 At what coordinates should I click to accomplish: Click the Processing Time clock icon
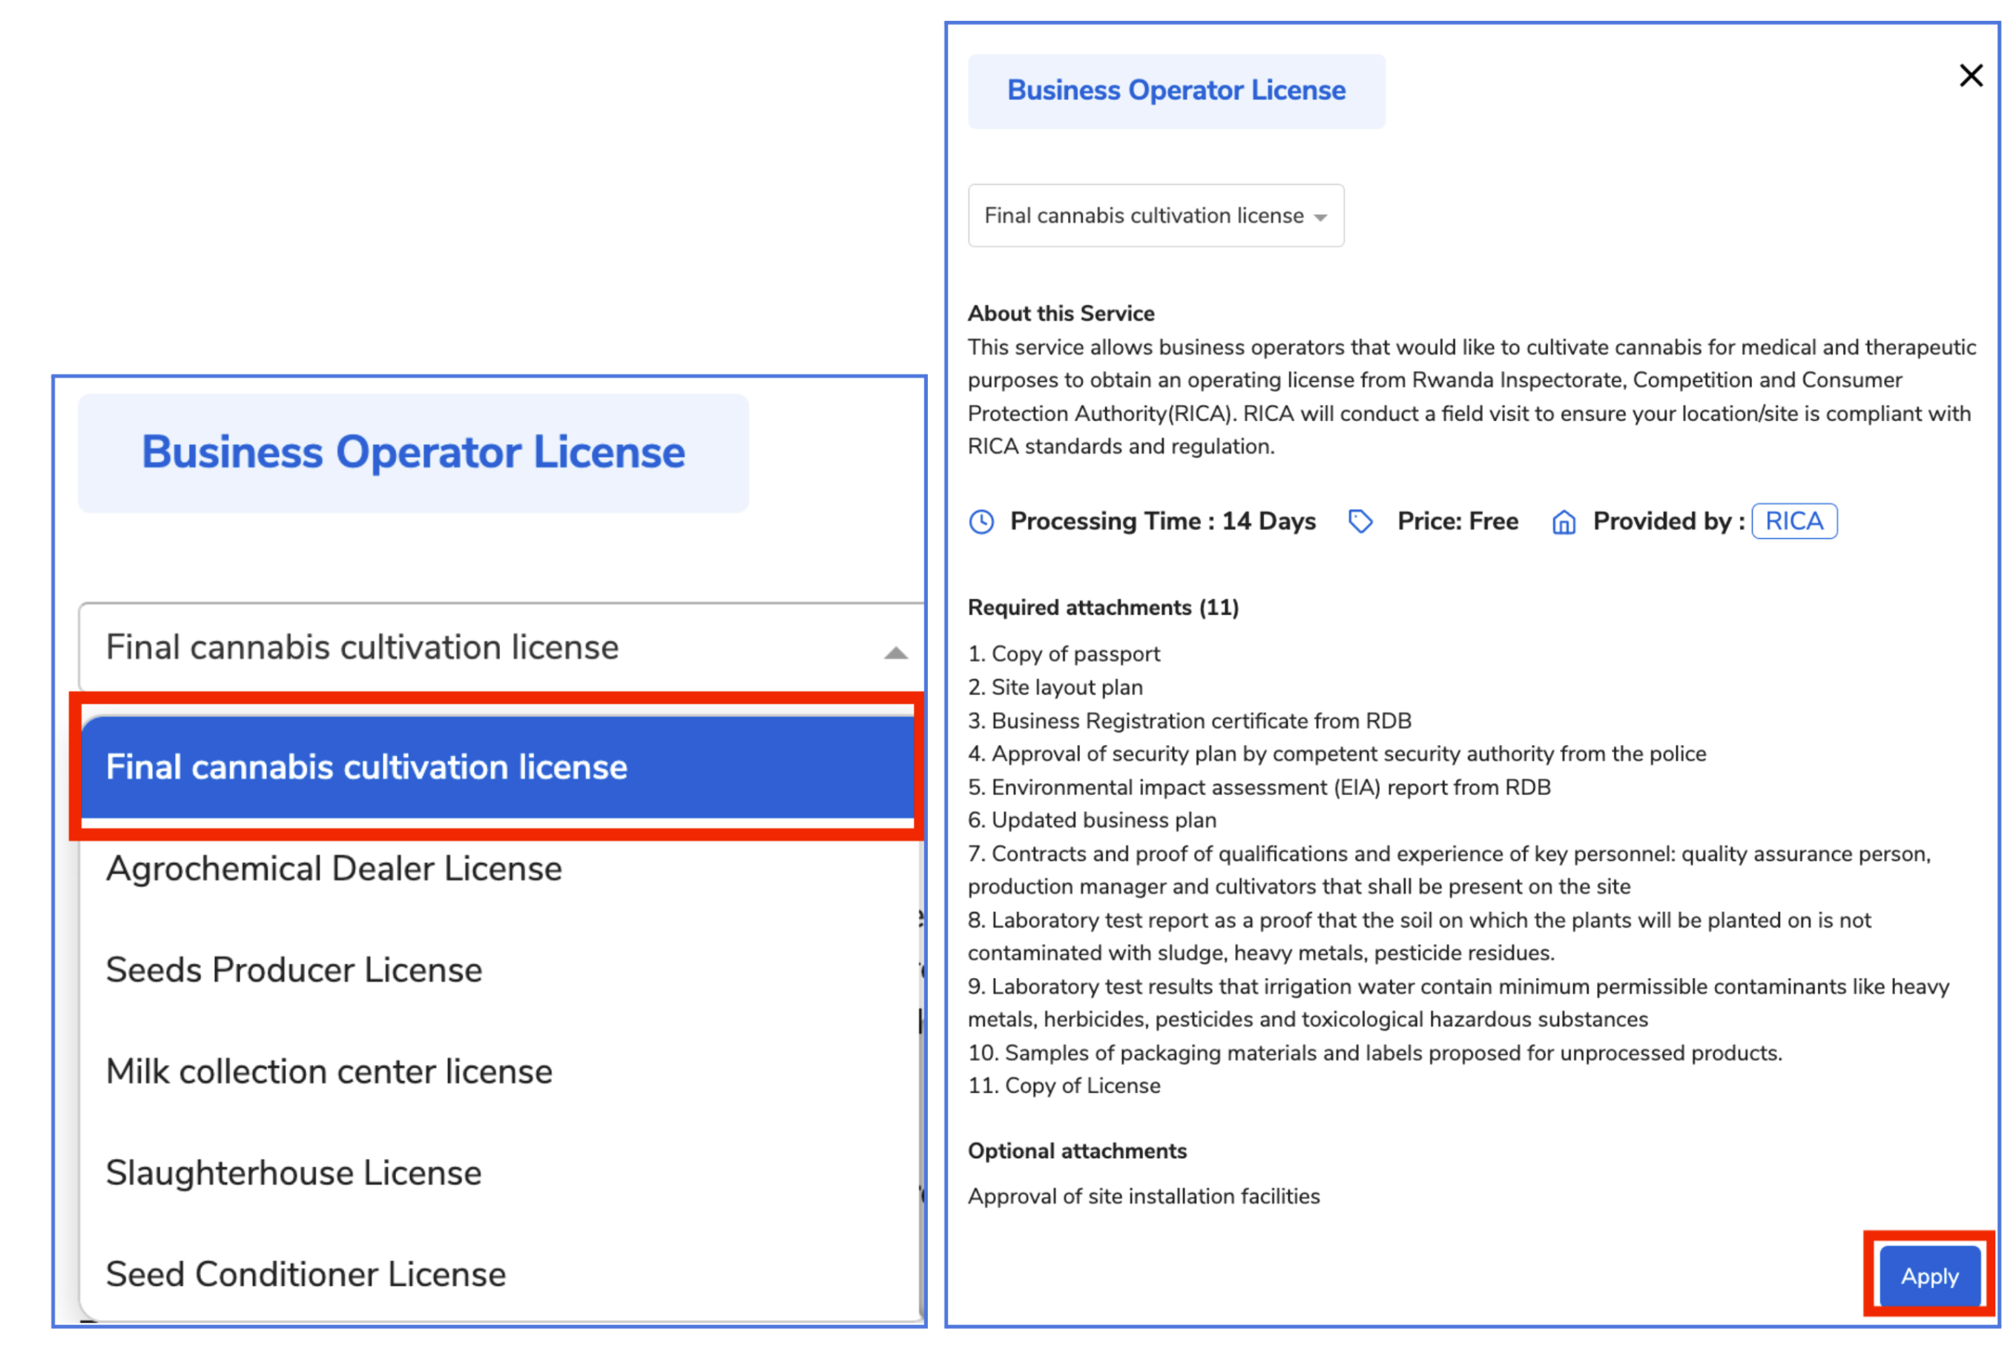981,522
